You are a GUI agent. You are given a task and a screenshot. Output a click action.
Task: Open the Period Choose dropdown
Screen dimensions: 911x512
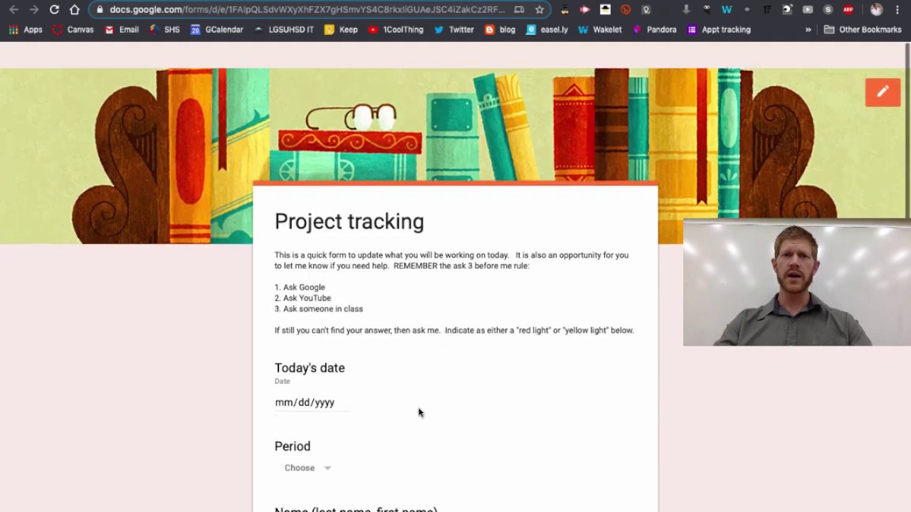307,468
